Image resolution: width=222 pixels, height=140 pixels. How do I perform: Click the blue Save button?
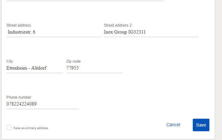click(x=201, y=125)
